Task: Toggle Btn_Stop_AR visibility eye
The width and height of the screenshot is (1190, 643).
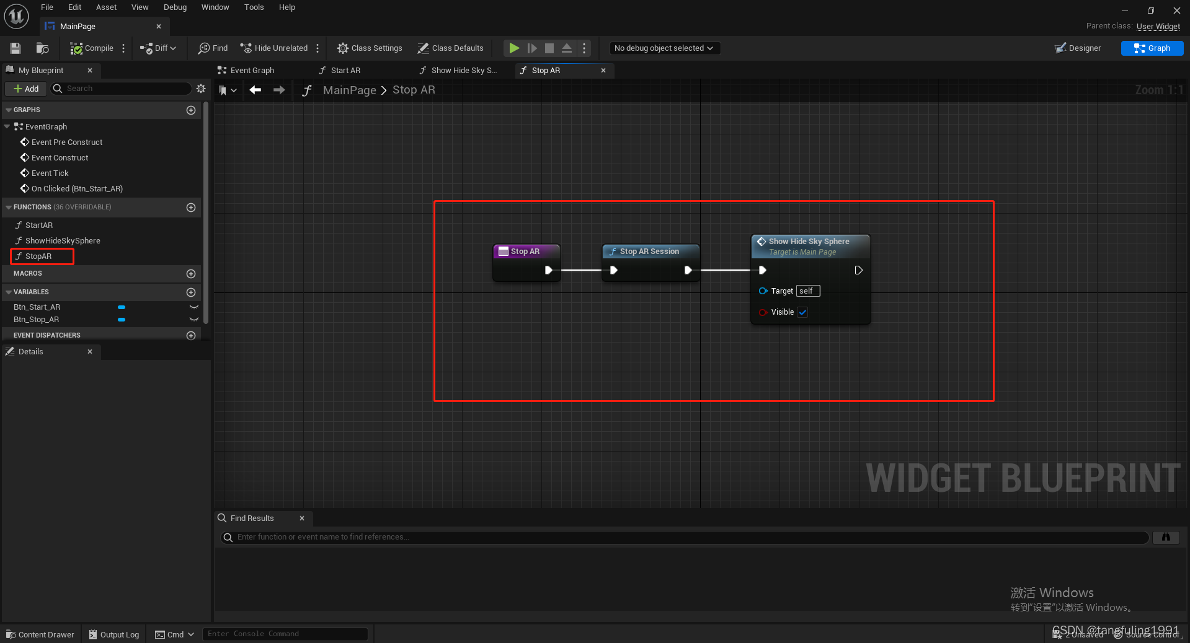Action: [194, 320]
